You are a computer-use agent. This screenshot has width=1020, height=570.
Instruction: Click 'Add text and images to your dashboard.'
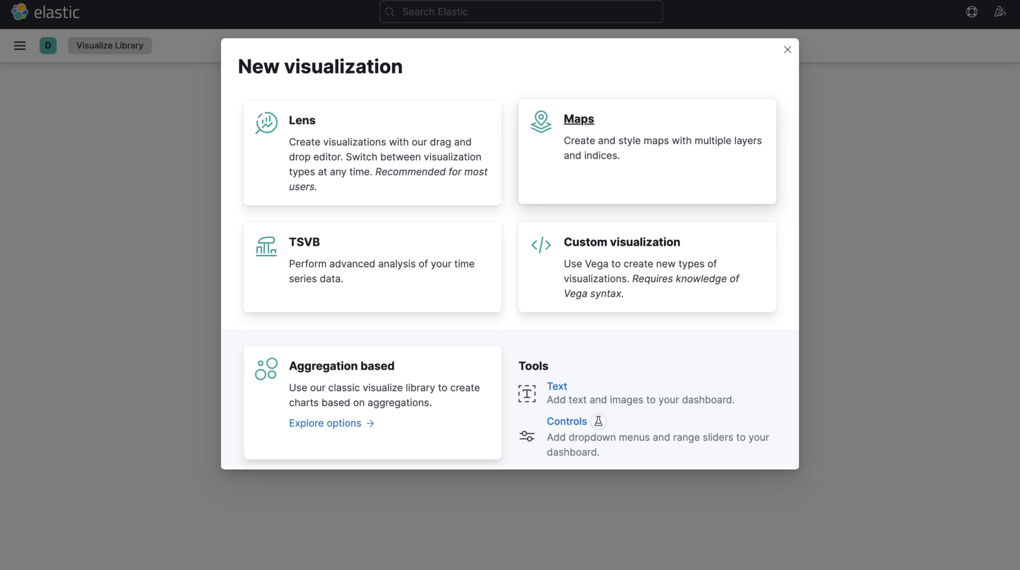(x=641, y=400)
